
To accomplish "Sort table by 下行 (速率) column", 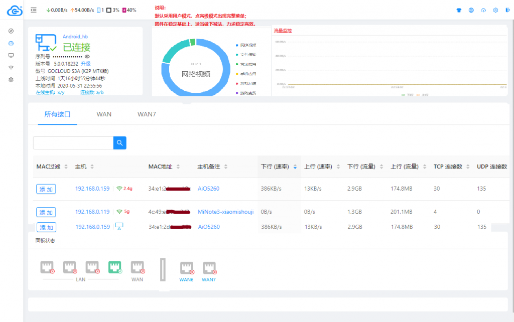I will 295,167.
